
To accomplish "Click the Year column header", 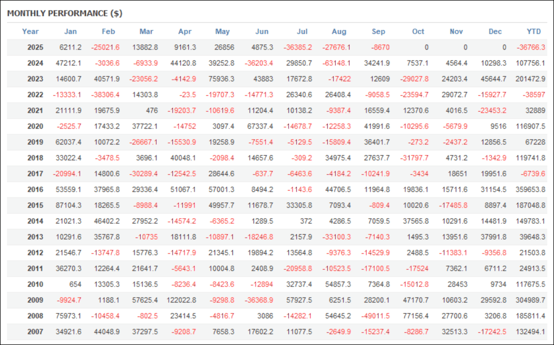I will [30, 32].
